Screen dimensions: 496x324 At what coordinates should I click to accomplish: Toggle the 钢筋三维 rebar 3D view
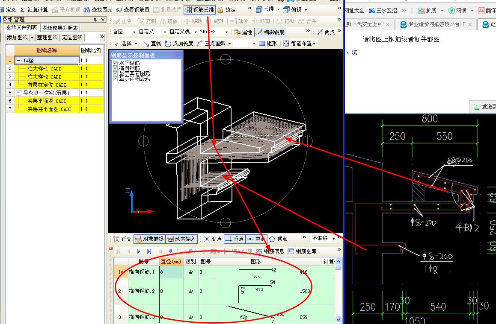199,10
